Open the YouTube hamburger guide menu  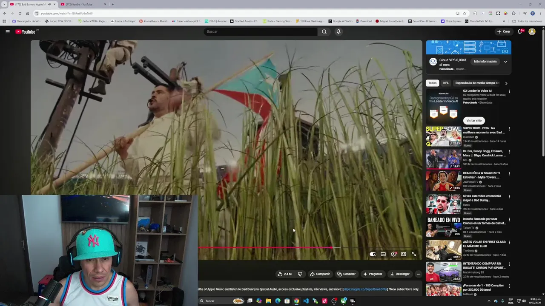click(x=7, y=31)
